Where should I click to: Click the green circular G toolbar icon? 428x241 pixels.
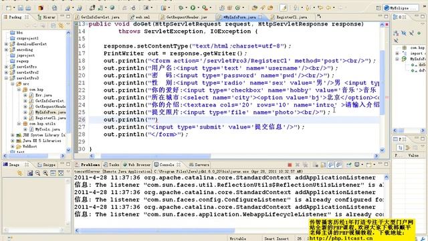237,8
